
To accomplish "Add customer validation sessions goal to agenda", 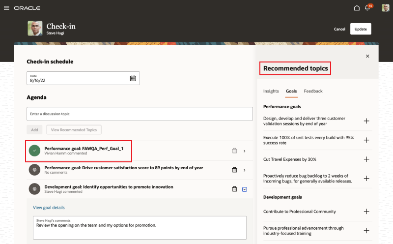I will [x=366, y=121].
